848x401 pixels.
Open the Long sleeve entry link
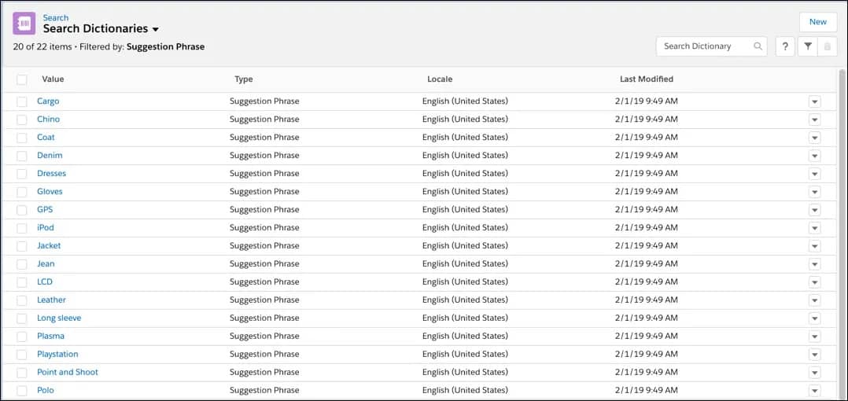click(59, 318)
